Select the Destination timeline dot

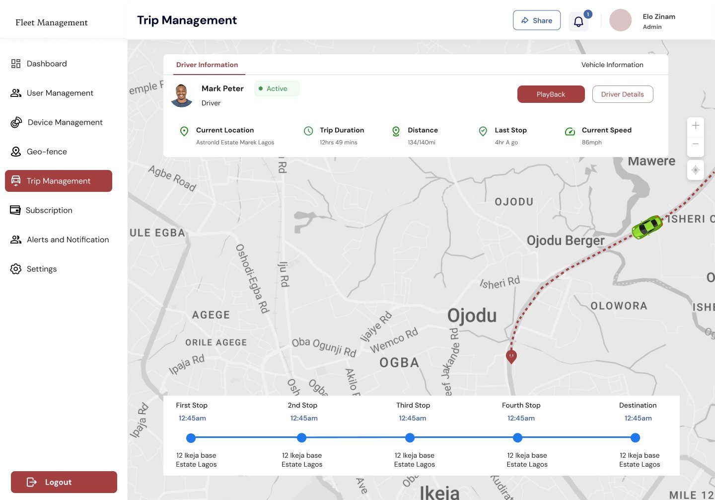[635, 438]
